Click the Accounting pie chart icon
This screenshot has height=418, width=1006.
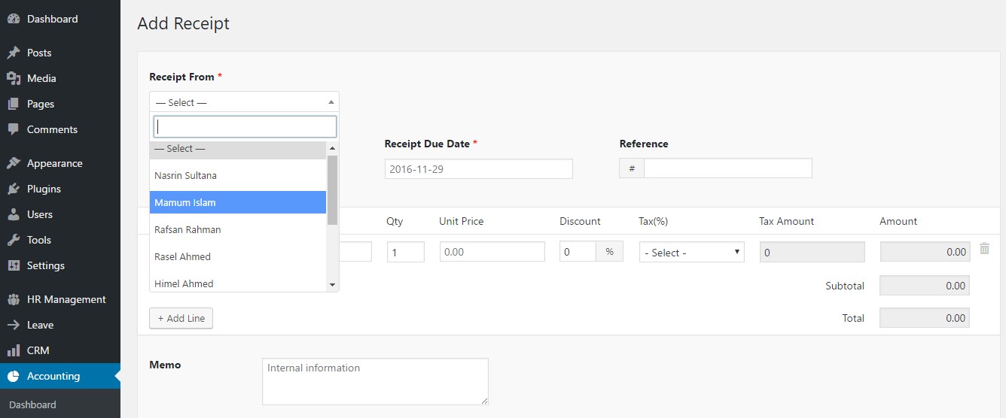coord(14,376)
